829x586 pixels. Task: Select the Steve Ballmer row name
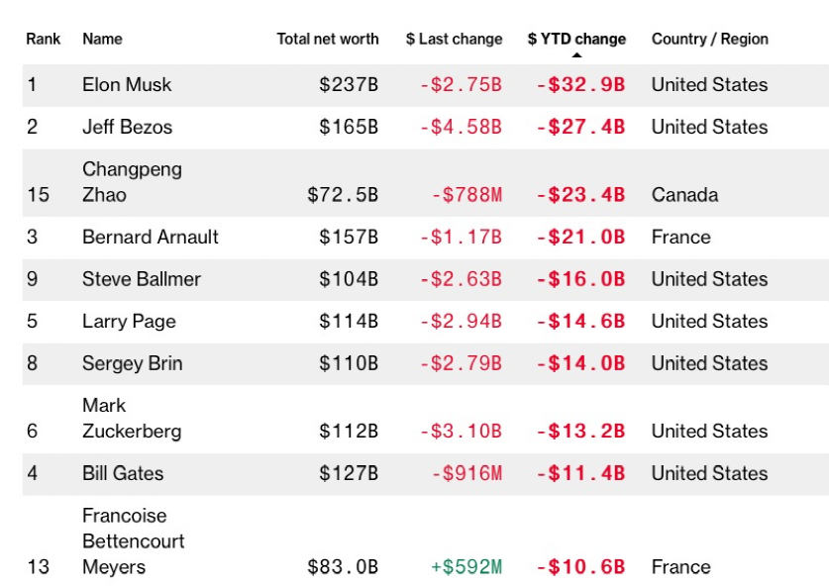coord(141,279)
